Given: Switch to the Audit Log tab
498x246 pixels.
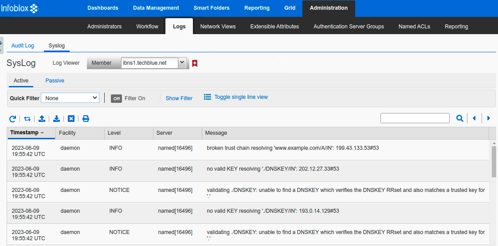Looking at the screenshot, I should [23, 46].
